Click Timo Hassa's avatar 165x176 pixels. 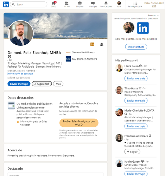coord(119,90)
